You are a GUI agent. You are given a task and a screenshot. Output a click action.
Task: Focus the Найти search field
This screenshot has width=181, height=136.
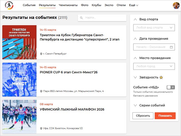(102, 18)
